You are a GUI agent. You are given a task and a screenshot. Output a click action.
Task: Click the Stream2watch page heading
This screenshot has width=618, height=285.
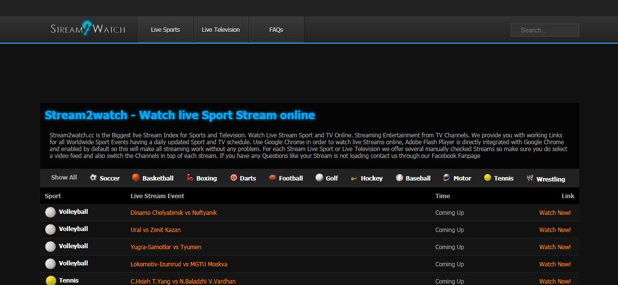[180, 115]
